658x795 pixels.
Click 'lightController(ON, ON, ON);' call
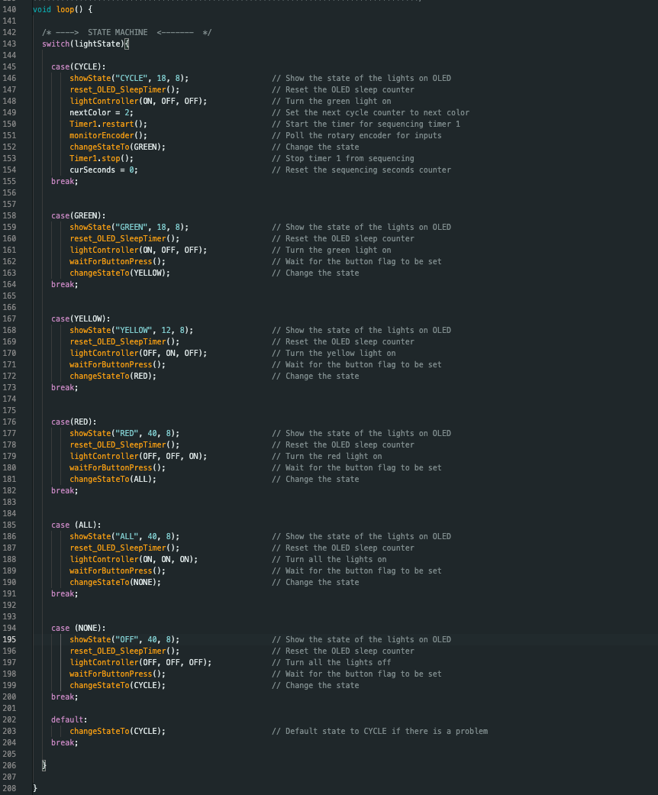click(x=134, y=559)
